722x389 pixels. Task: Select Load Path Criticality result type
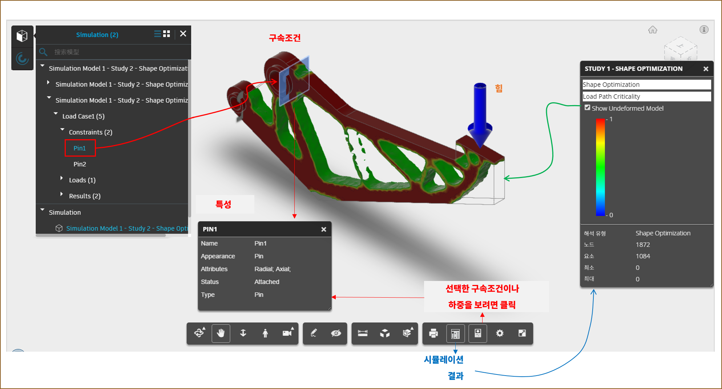point(646,96)
